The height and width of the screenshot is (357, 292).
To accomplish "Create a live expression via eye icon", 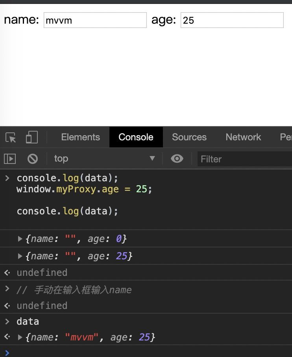I will pyautogui.click(x=177, y=159).
